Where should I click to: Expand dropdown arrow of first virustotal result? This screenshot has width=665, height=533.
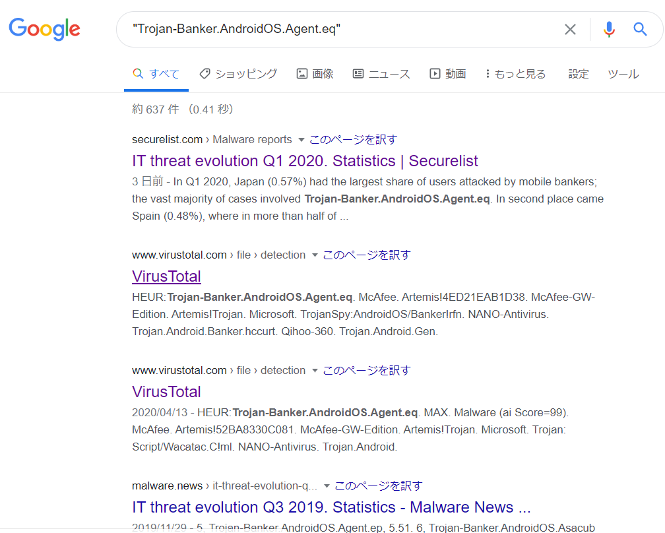tap(315, 255)
